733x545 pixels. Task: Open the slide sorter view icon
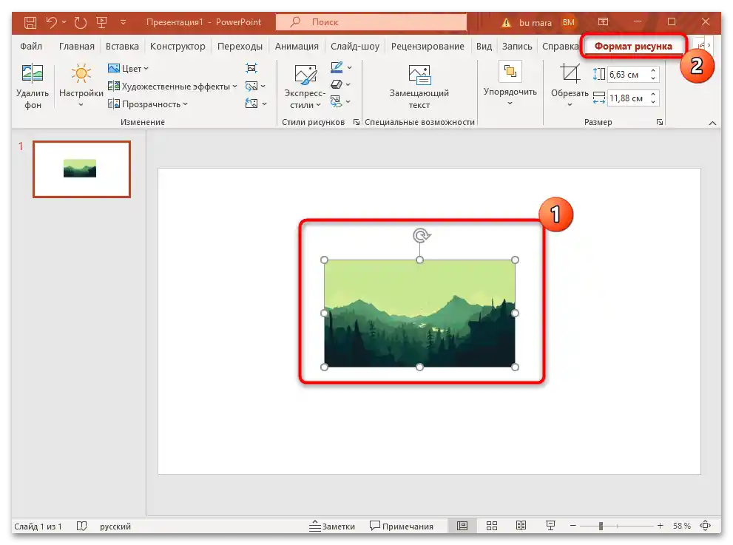tap(492, 526)
